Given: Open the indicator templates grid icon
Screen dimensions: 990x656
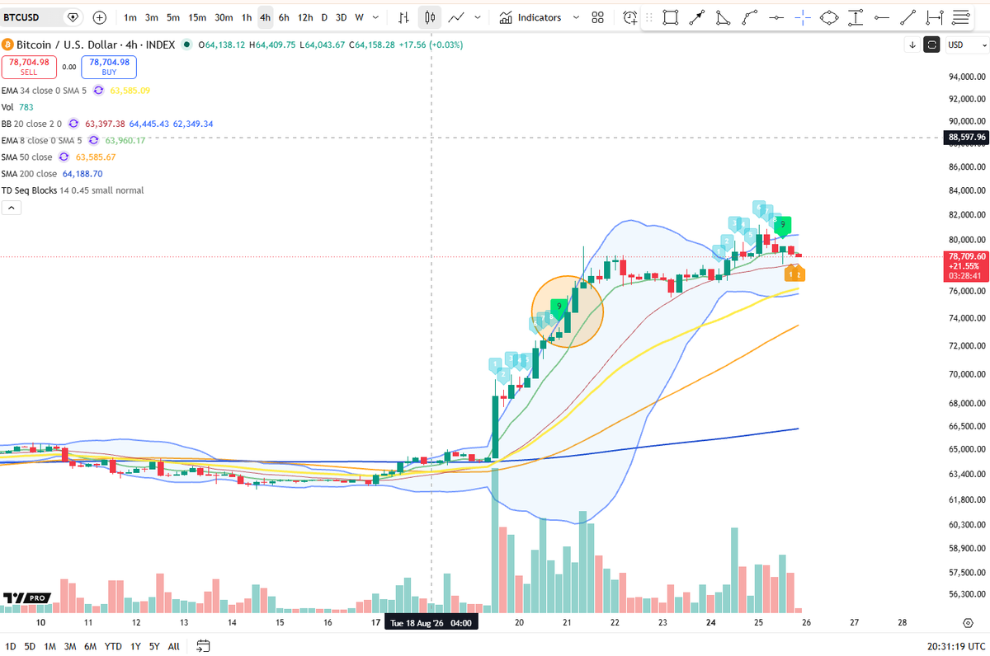Looking at the screenshot, I should 599,17.
